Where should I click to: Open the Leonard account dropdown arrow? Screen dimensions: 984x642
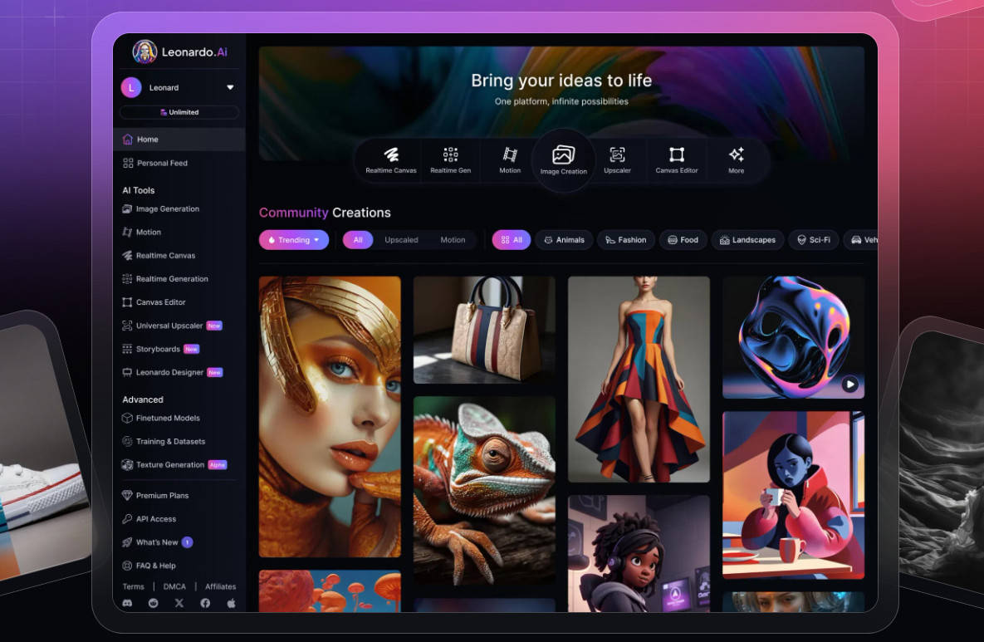[230, 87]
